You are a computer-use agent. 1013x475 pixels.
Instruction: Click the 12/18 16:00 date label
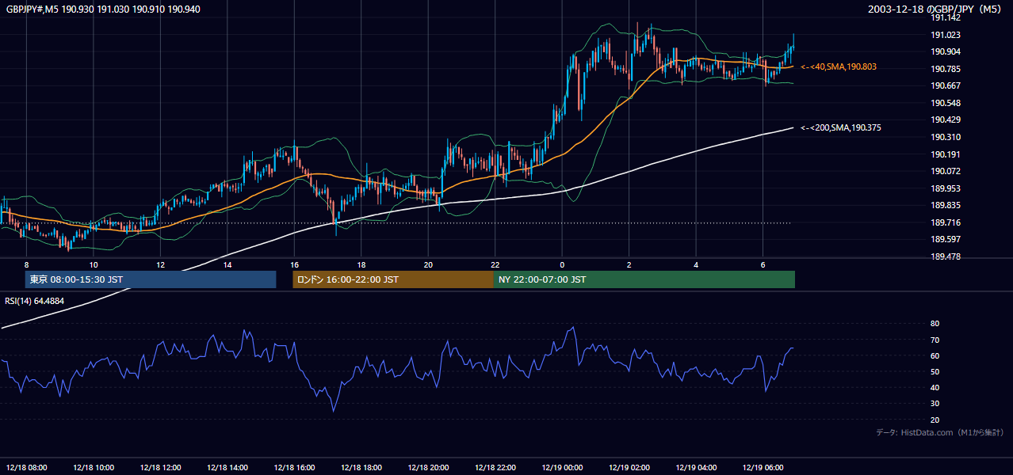(x=294, y=467)
